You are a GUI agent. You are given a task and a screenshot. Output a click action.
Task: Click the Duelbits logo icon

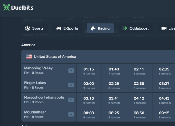coord(6,8)
